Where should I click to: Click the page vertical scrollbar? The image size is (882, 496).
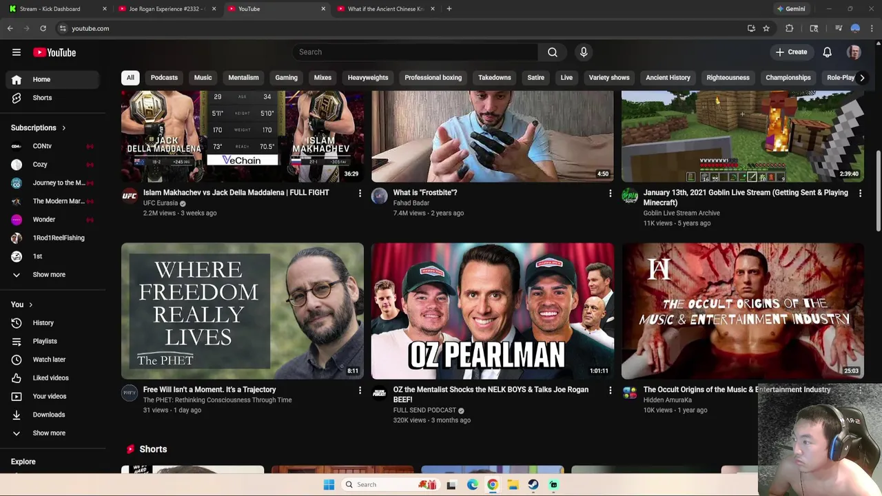pos(878,192)
